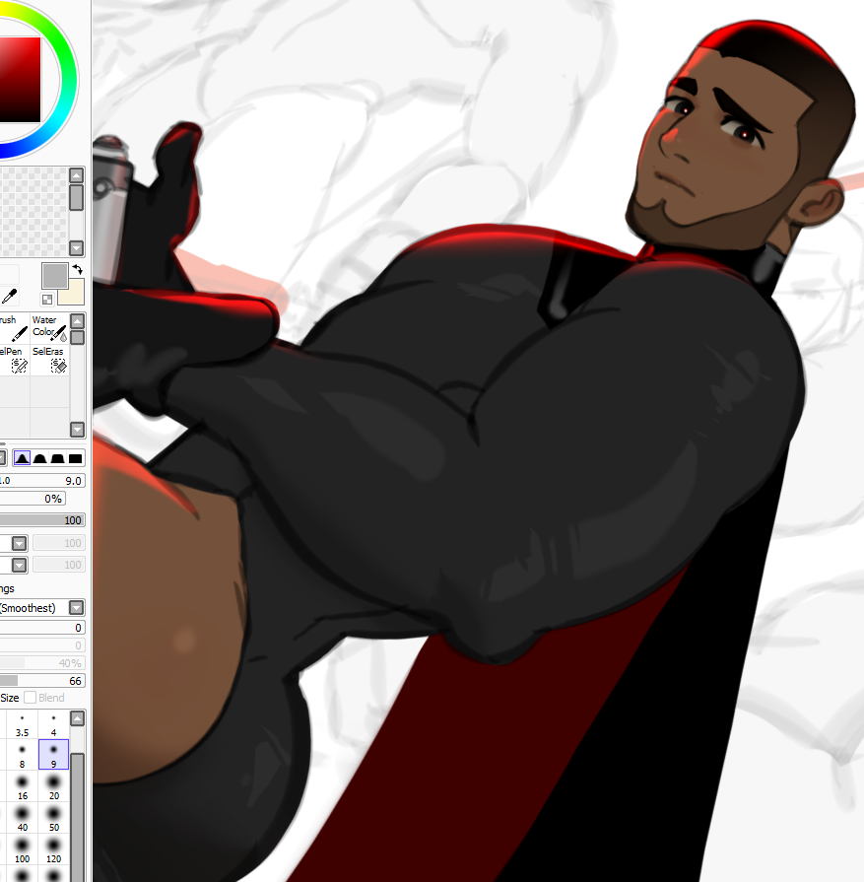Viewport: 864px width, 882px height.
Task: Select the Brush tool
Action: [14, 328]
